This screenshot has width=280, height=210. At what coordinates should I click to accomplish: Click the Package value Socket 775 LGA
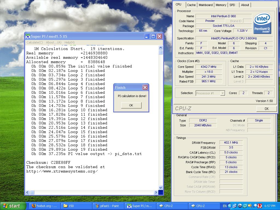223,26
